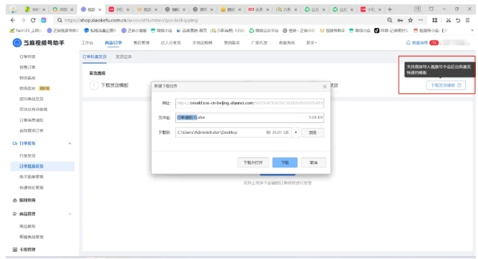Open the 客服系统 top nav item
Screen dimensions: 478x259
point(287,43)
